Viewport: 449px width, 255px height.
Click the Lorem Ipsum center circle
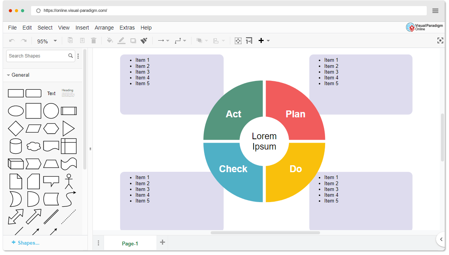point(264,141)
